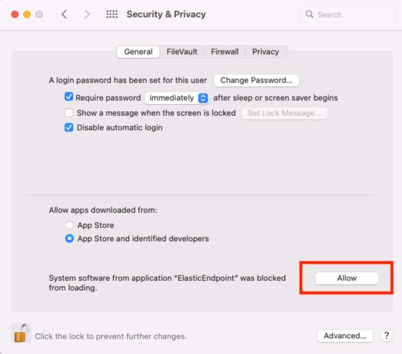
Task: Click the magnifying glass search icon
Action: 310,14
